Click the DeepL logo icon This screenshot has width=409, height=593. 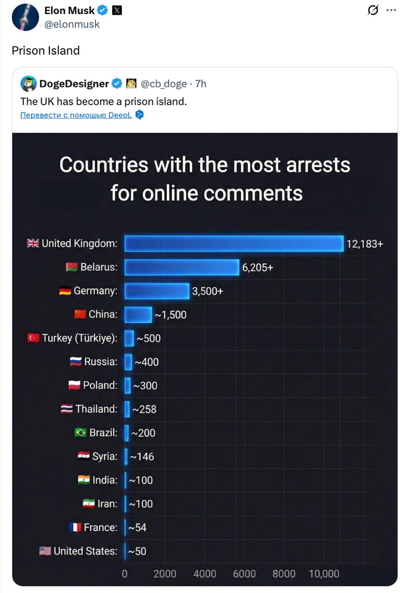139,115
